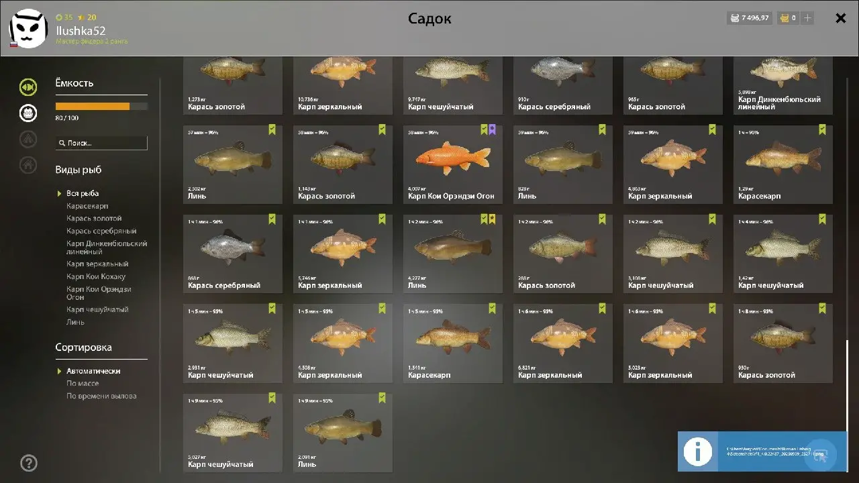
Task: Click the info icon in notification popup
Action: (697, 451)
